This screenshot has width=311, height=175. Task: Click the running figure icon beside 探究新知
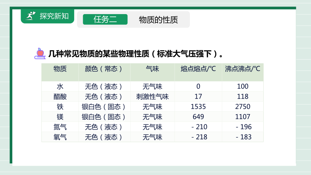[30, 16]
